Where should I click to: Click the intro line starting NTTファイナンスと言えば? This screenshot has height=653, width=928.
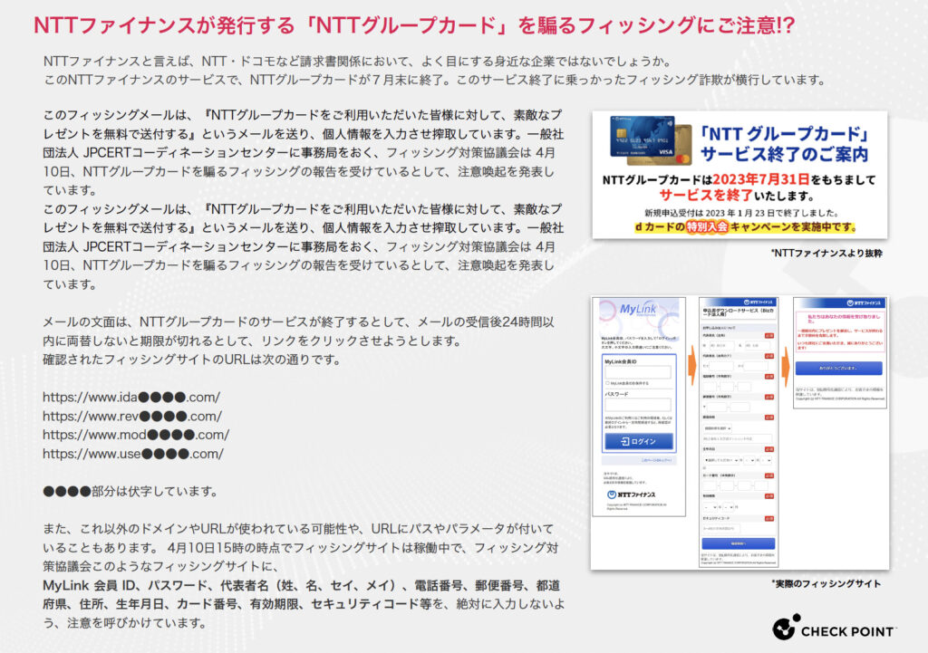pos(358,61)
